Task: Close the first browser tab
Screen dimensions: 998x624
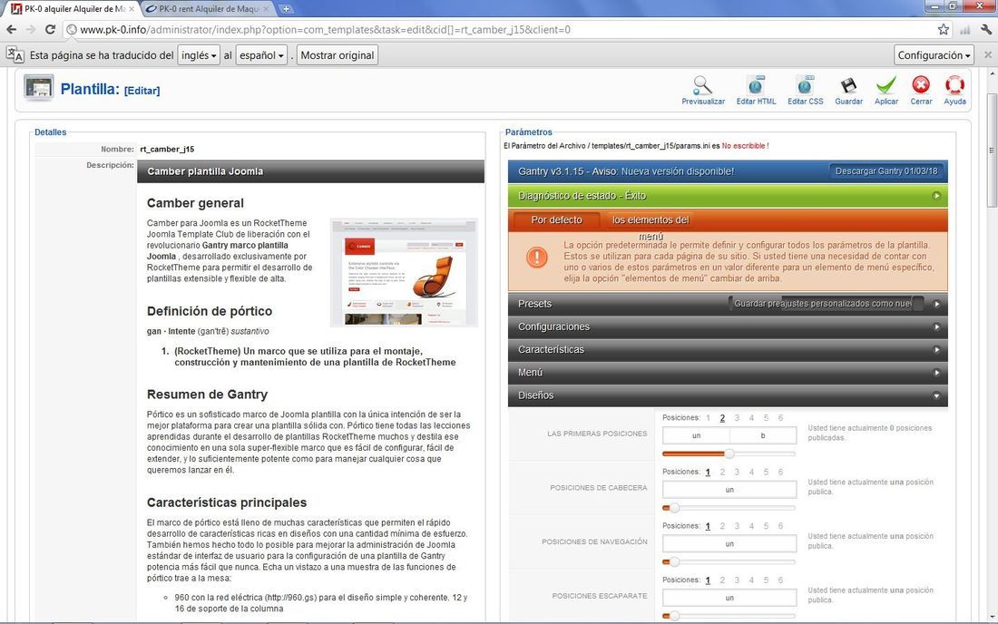Action: point(132,9)
